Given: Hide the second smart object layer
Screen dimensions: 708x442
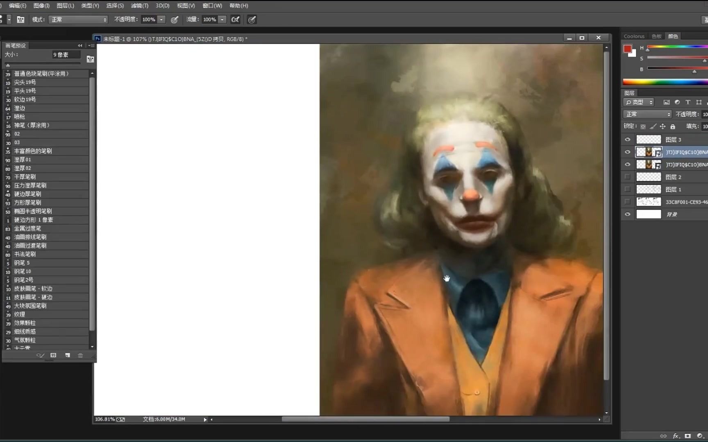Looking at the screenshot, I should (x=627, y=165).
